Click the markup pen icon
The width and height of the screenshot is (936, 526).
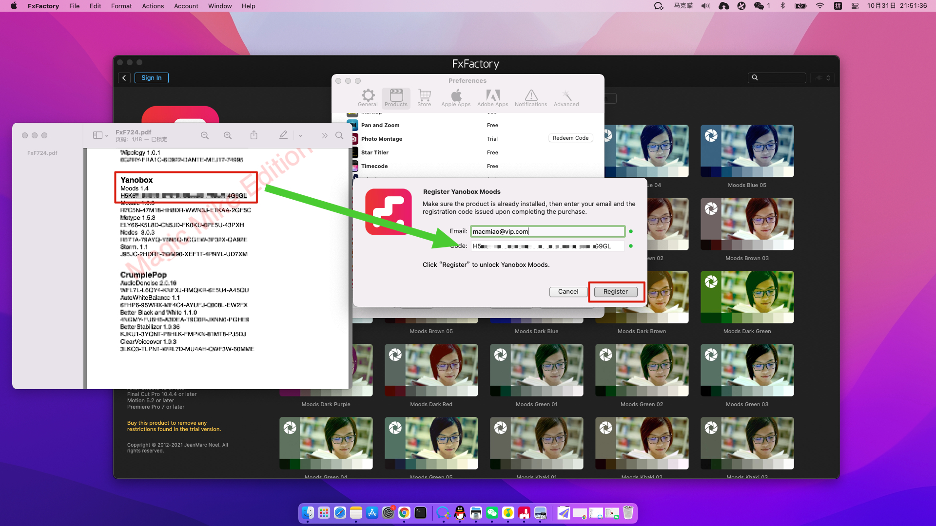[283, 135]
